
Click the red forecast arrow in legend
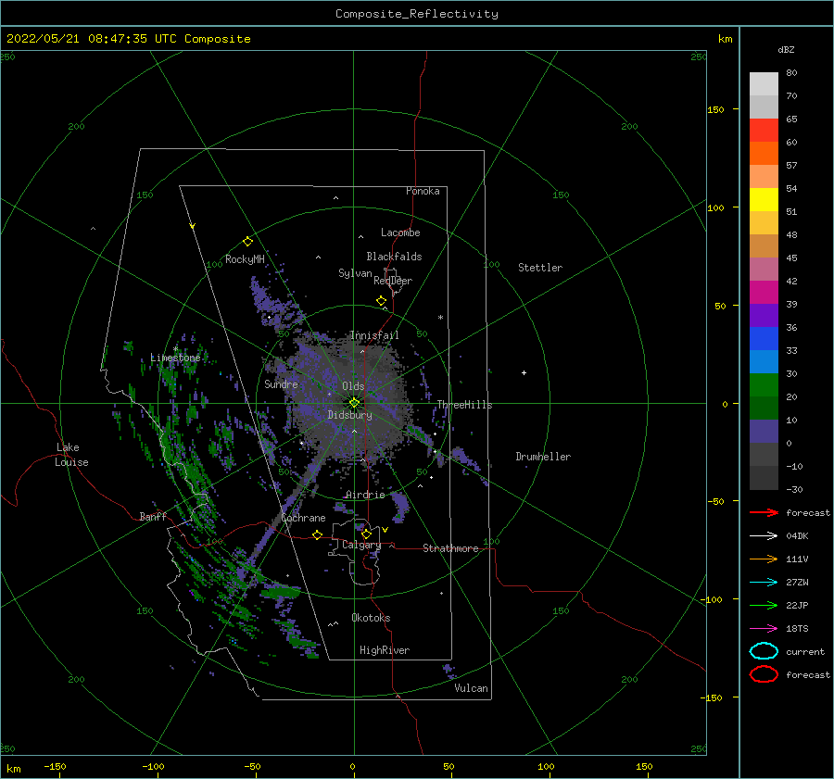[764, 512]
